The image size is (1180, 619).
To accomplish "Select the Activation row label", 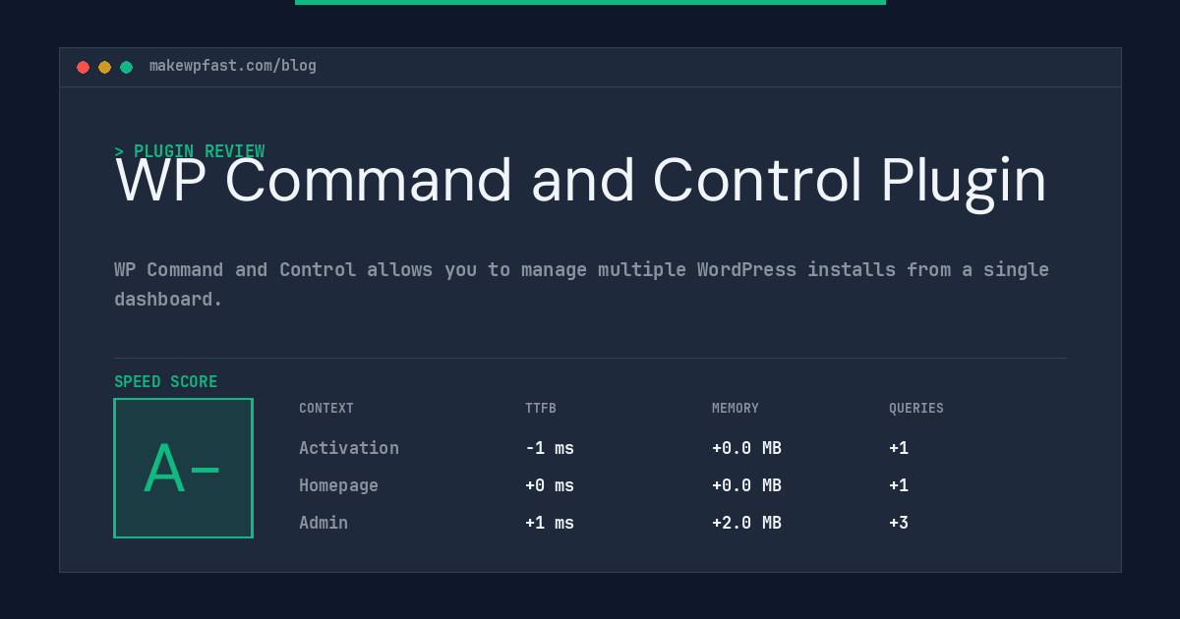I will 349,448.
